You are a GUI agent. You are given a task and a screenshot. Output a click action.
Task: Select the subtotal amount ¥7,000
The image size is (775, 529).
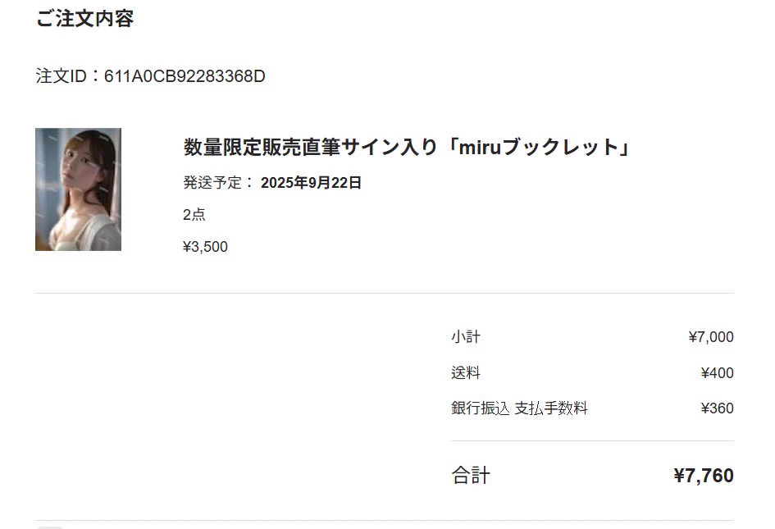tap(711, 337)
